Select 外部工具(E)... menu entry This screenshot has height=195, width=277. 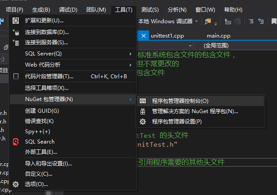point(73,152)
